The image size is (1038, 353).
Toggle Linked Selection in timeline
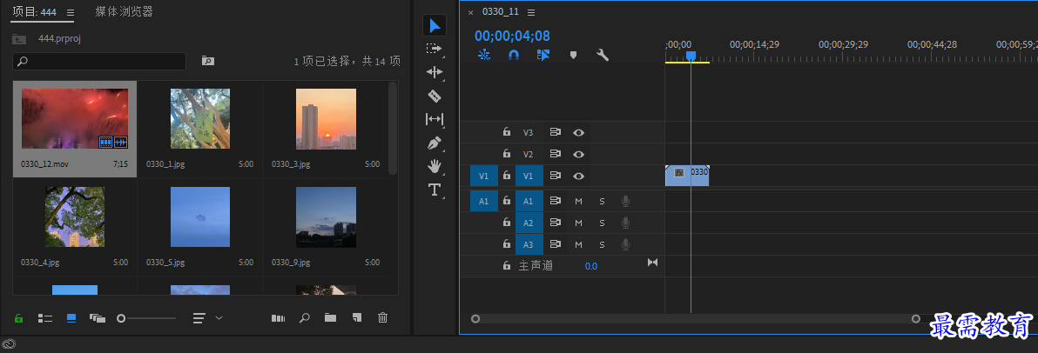(543, 55)
